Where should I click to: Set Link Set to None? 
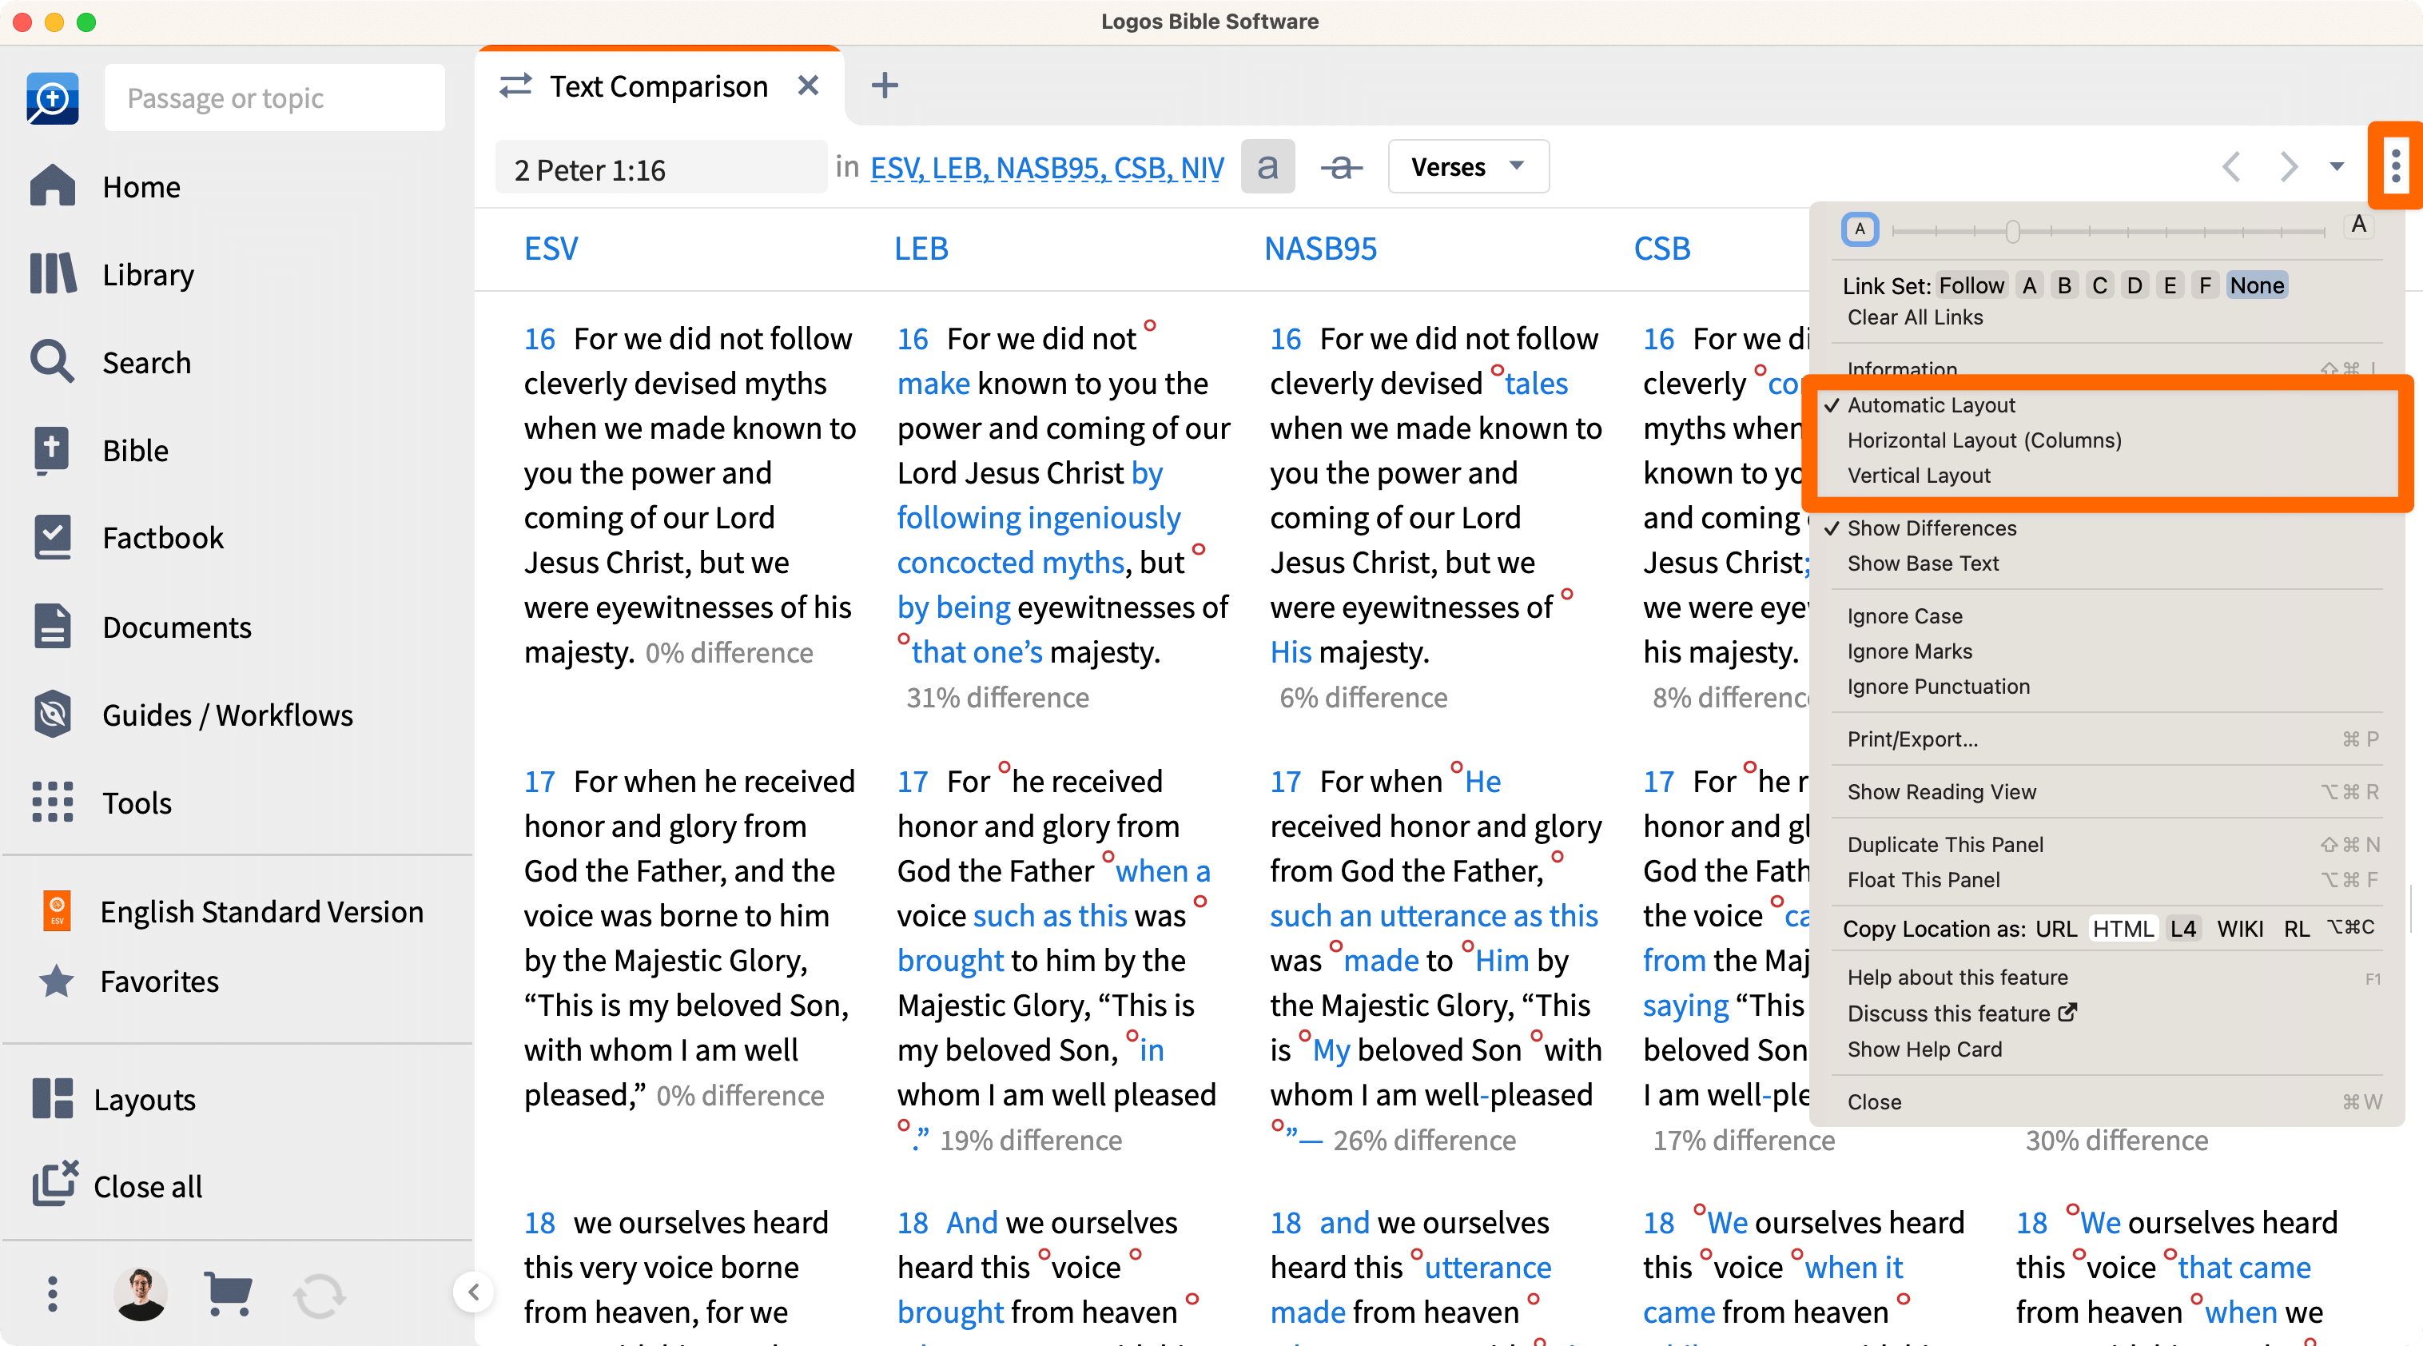coord(2257,285)
